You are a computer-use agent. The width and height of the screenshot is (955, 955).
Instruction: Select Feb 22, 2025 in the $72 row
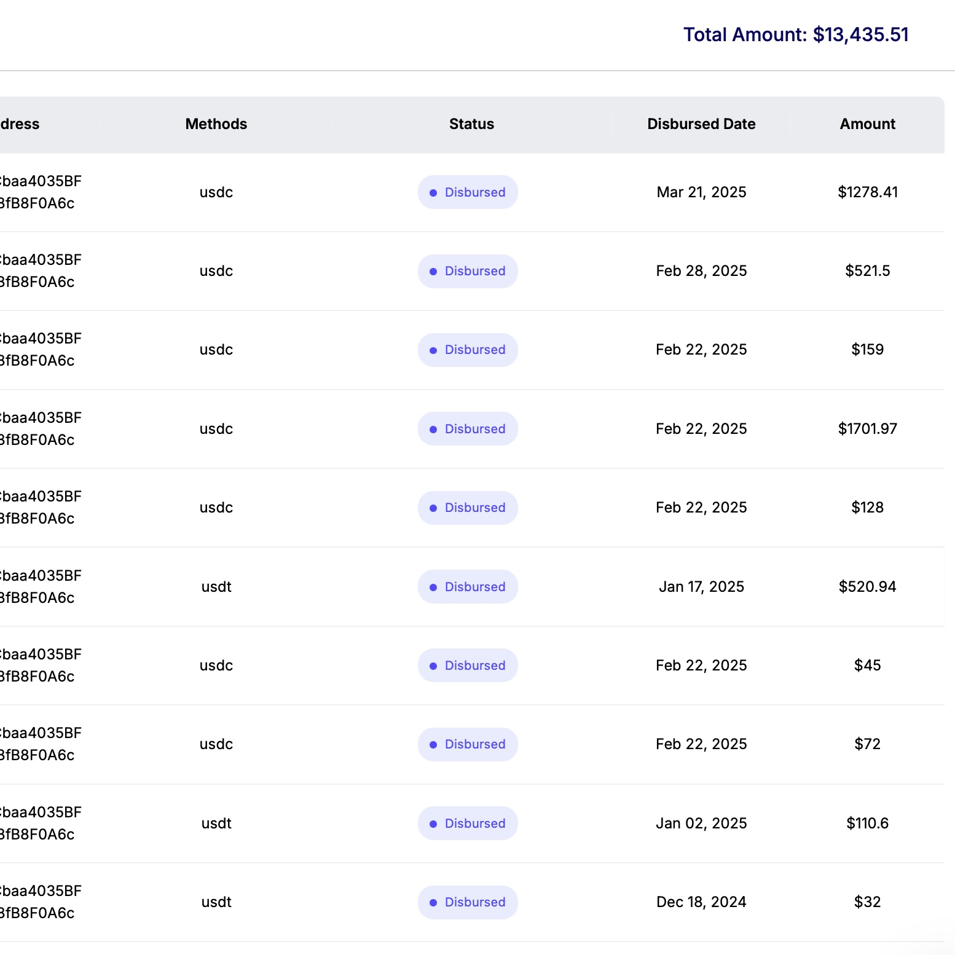click(x=701, y=744)
